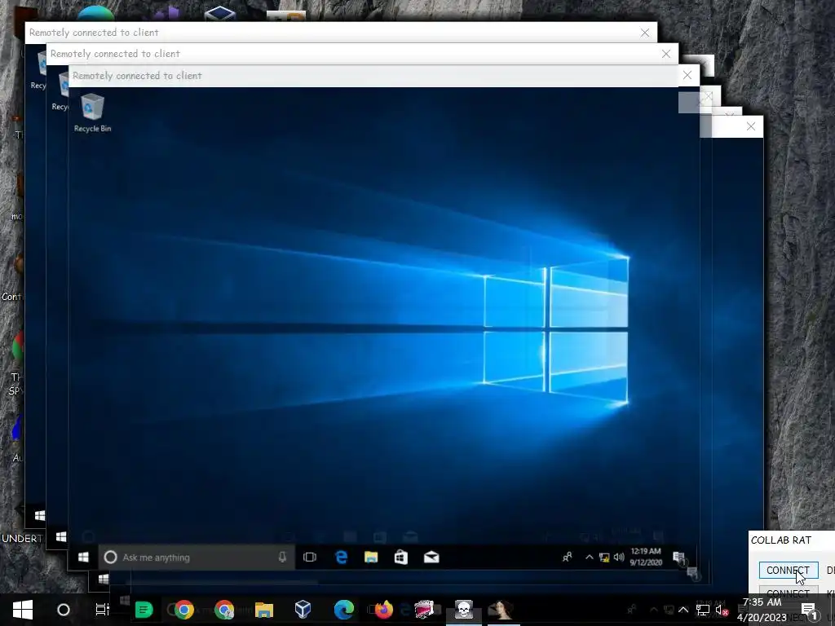Open host notification center with one alert
Image resolution: width=835 pixels, height=626 pixels.
pos(810,610)
